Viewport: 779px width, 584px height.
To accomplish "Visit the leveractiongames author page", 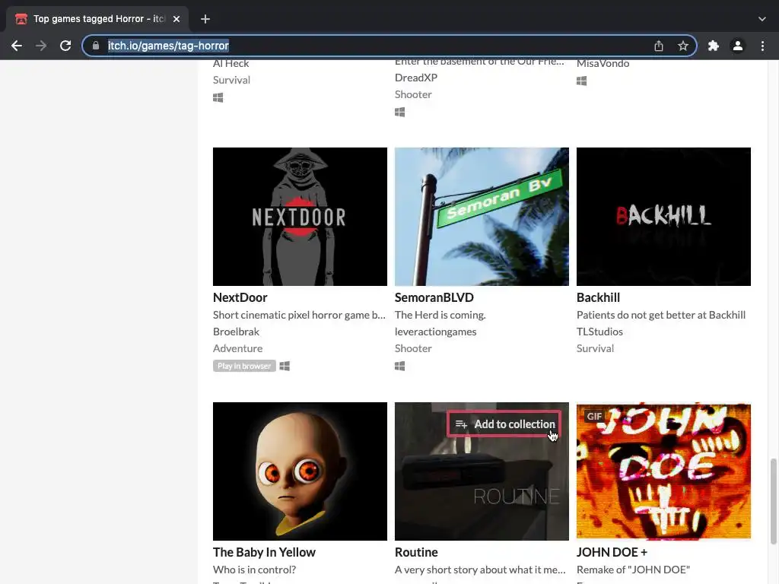I will click(x=436, y=332).
